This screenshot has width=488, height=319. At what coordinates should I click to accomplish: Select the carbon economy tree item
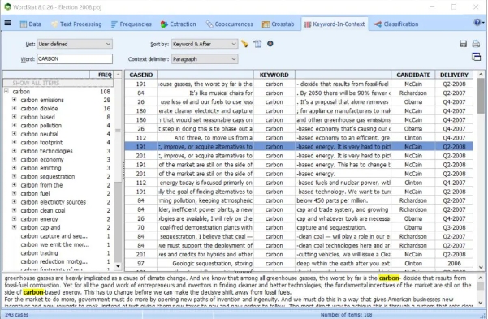(42, 159)
